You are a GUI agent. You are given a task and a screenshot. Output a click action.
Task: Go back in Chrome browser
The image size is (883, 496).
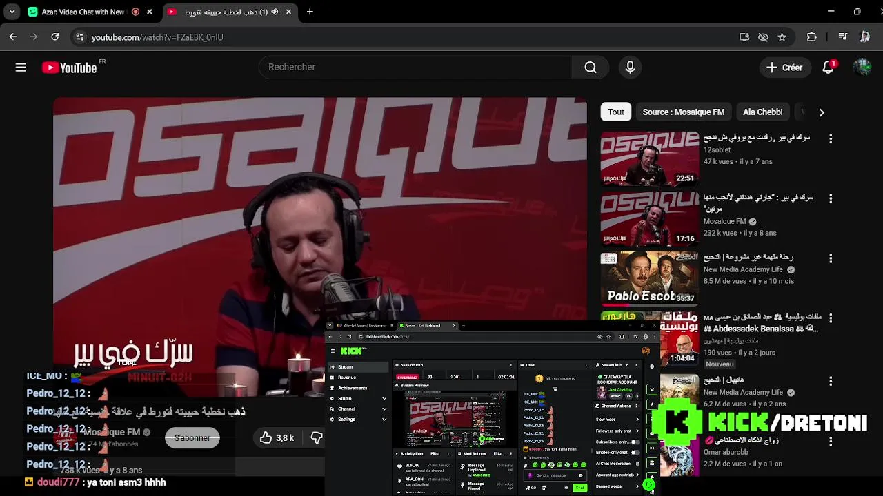point(12,37)
